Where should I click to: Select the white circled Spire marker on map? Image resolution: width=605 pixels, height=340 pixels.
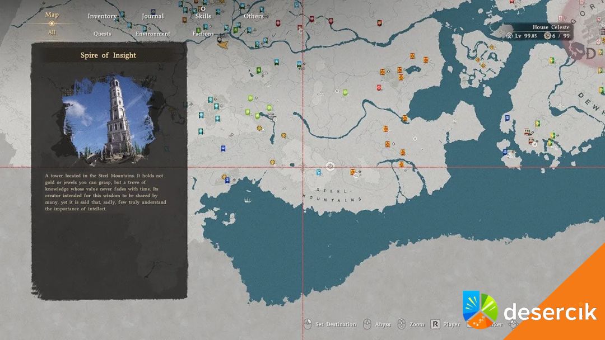[331, 166]
